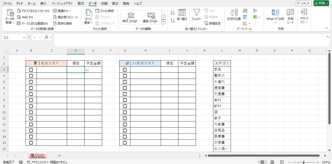
Task: Toggle the row 10 checkbox in column B
Action: [31, 112]
